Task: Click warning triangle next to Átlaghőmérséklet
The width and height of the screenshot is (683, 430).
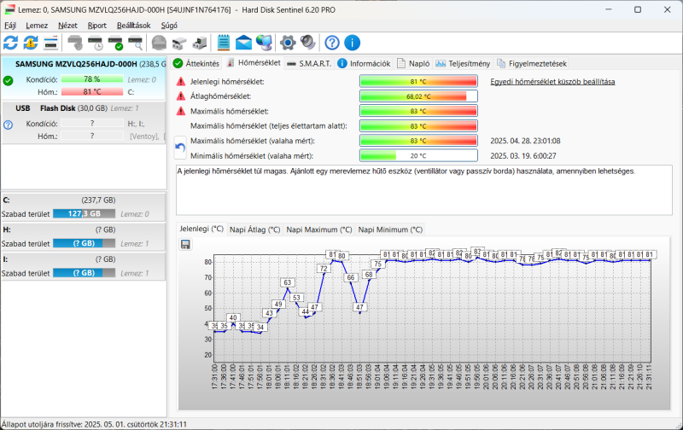Action: (x=181, y=96)
